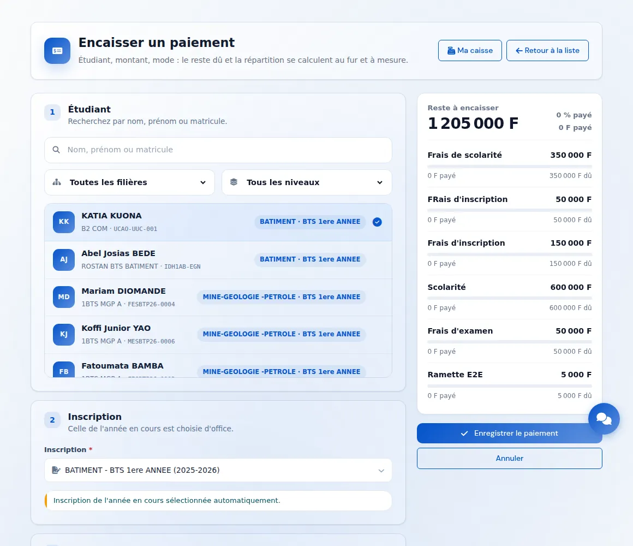Select student Mariam DIOMANDE
The height and width of the screenshot is (546, 633).
tap(218, 297)
